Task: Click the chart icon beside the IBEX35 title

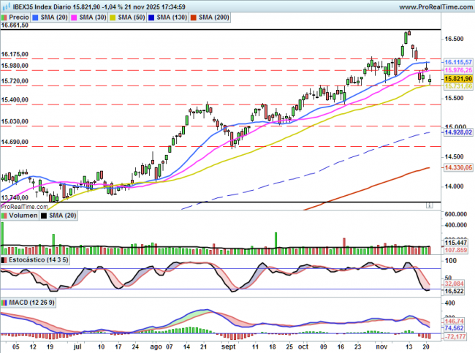Action: pos(6,6)
